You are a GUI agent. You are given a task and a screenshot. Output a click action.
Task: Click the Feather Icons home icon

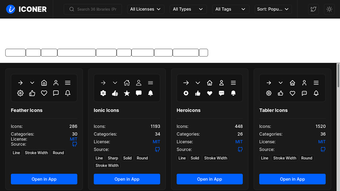pyautogui.click(x=44, y=83)
